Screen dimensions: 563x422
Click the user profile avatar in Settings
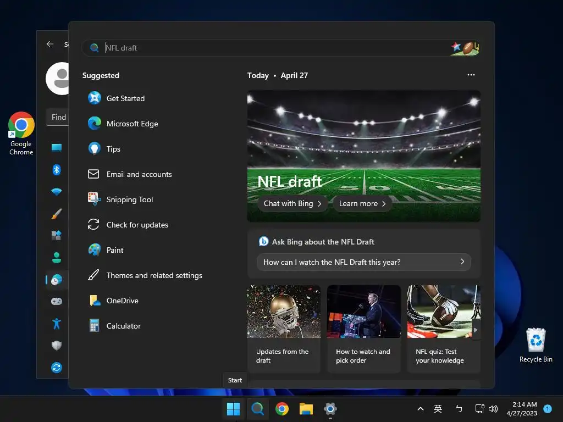point(57,78)
